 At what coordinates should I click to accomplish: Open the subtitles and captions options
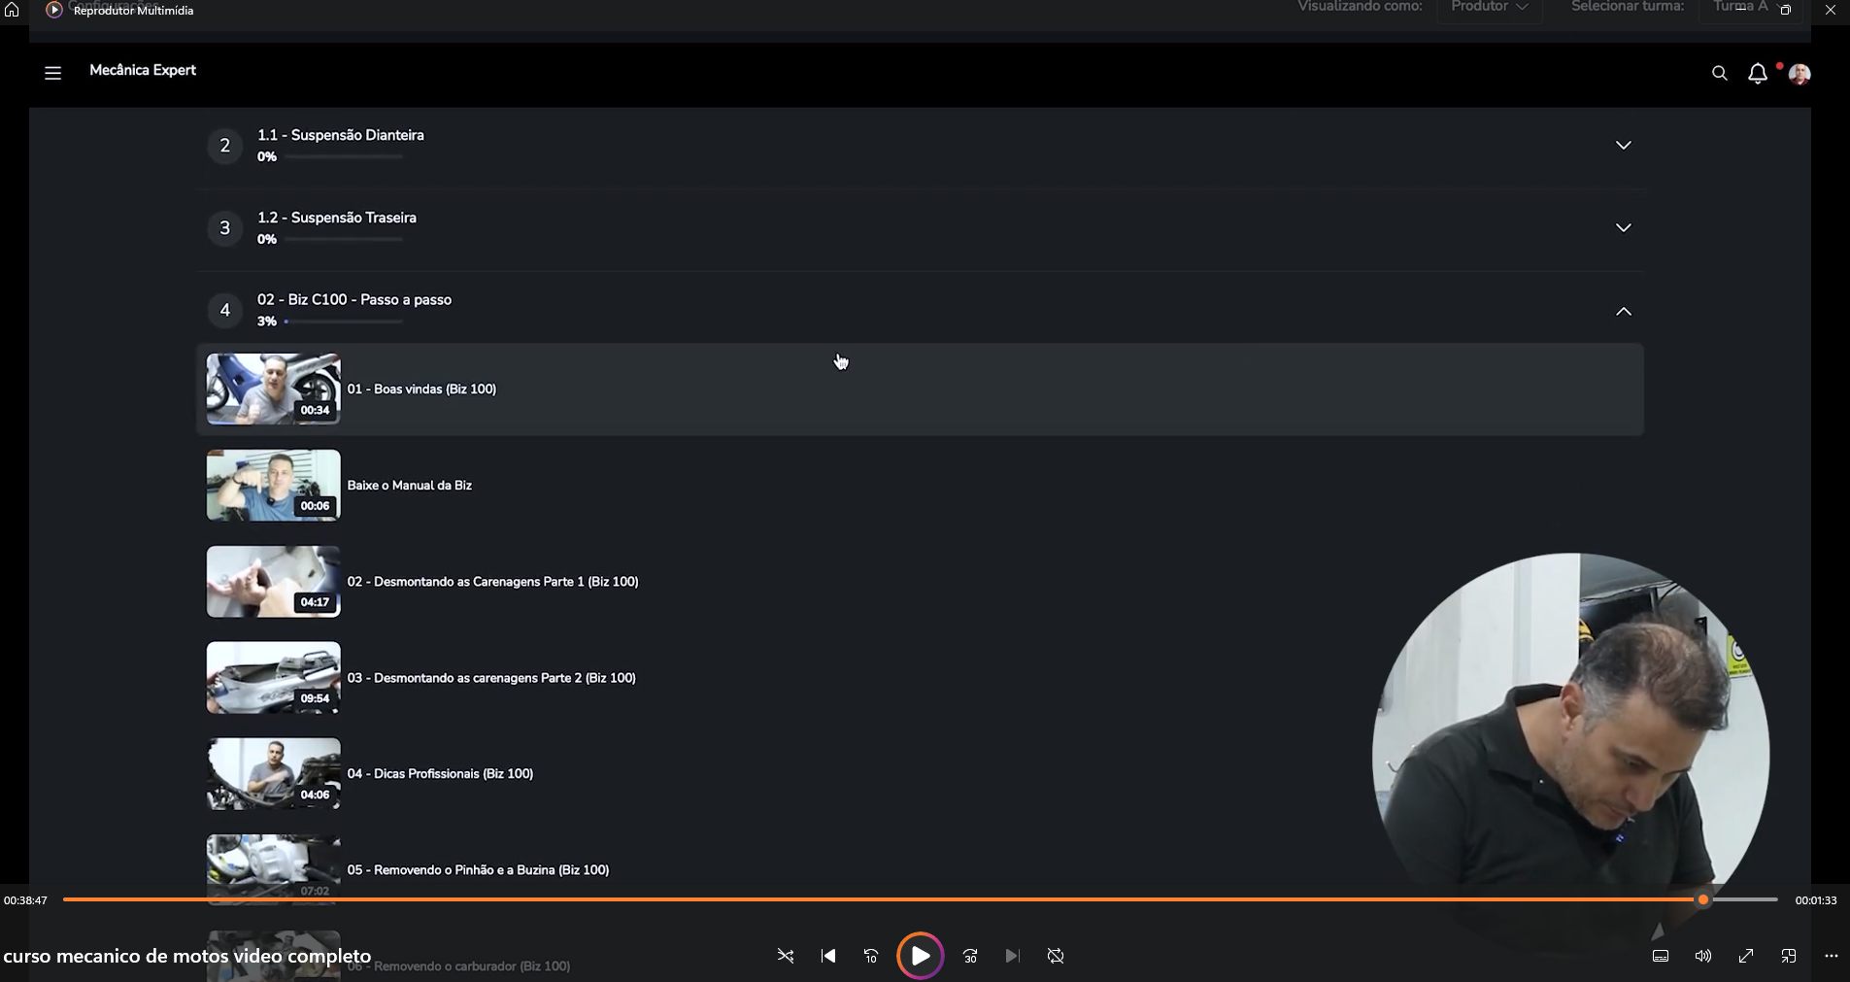pos(1661,956)
